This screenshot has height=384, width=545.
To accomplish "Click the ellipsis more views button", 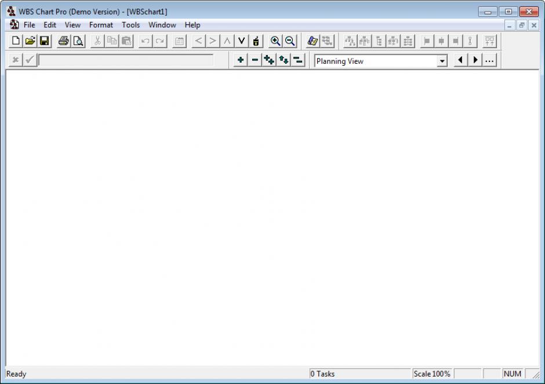I will point(489,60).
